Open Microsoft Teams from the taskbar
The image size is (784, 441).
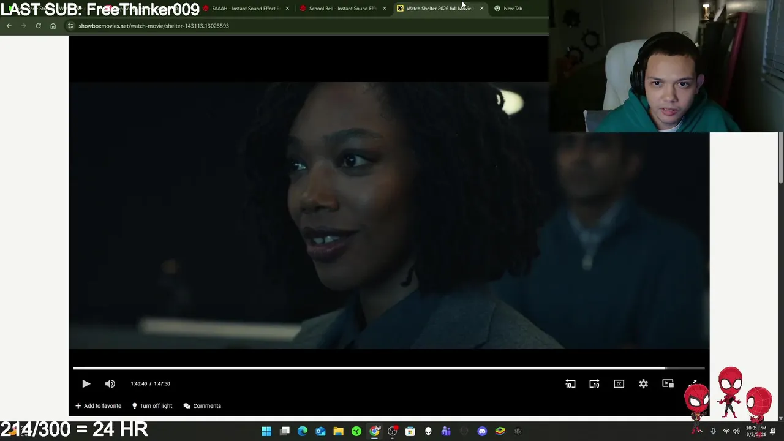point(446,431)
